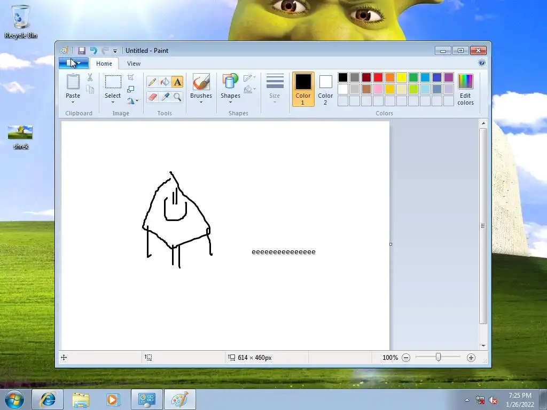Click the vertical scrollbar down arrow

click(483, 345)
